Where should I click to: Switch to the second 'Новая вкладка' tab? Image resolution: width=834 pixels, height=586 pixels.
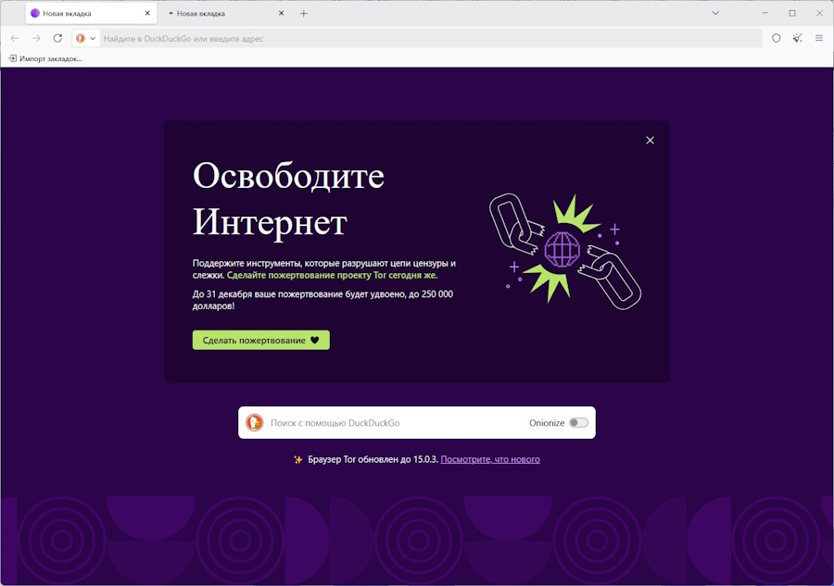pos(218,13)
